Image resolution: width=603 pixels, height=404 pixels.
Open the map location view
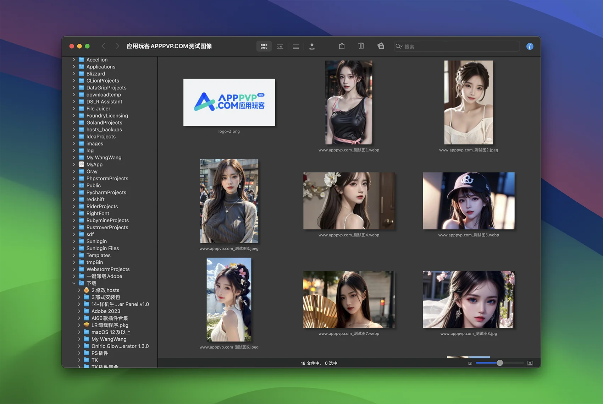pyautogui.click(x=312, y=47)
